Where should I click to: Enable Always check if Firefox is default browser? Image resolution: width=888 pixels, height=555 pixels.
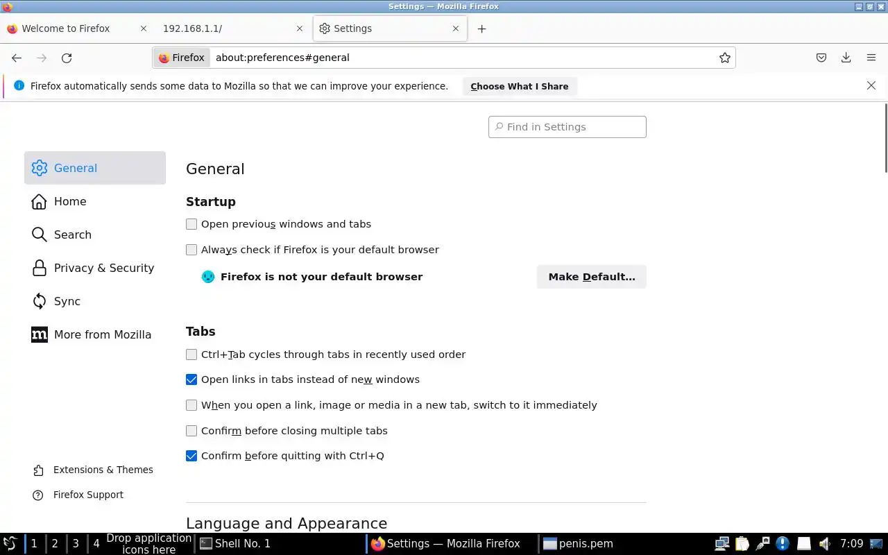(191, 250)
